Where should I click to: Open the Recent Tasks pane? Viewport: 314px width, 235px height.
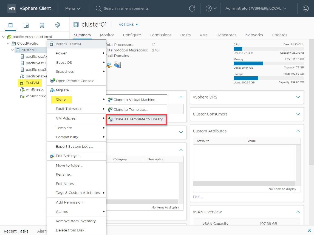[16, 231]
